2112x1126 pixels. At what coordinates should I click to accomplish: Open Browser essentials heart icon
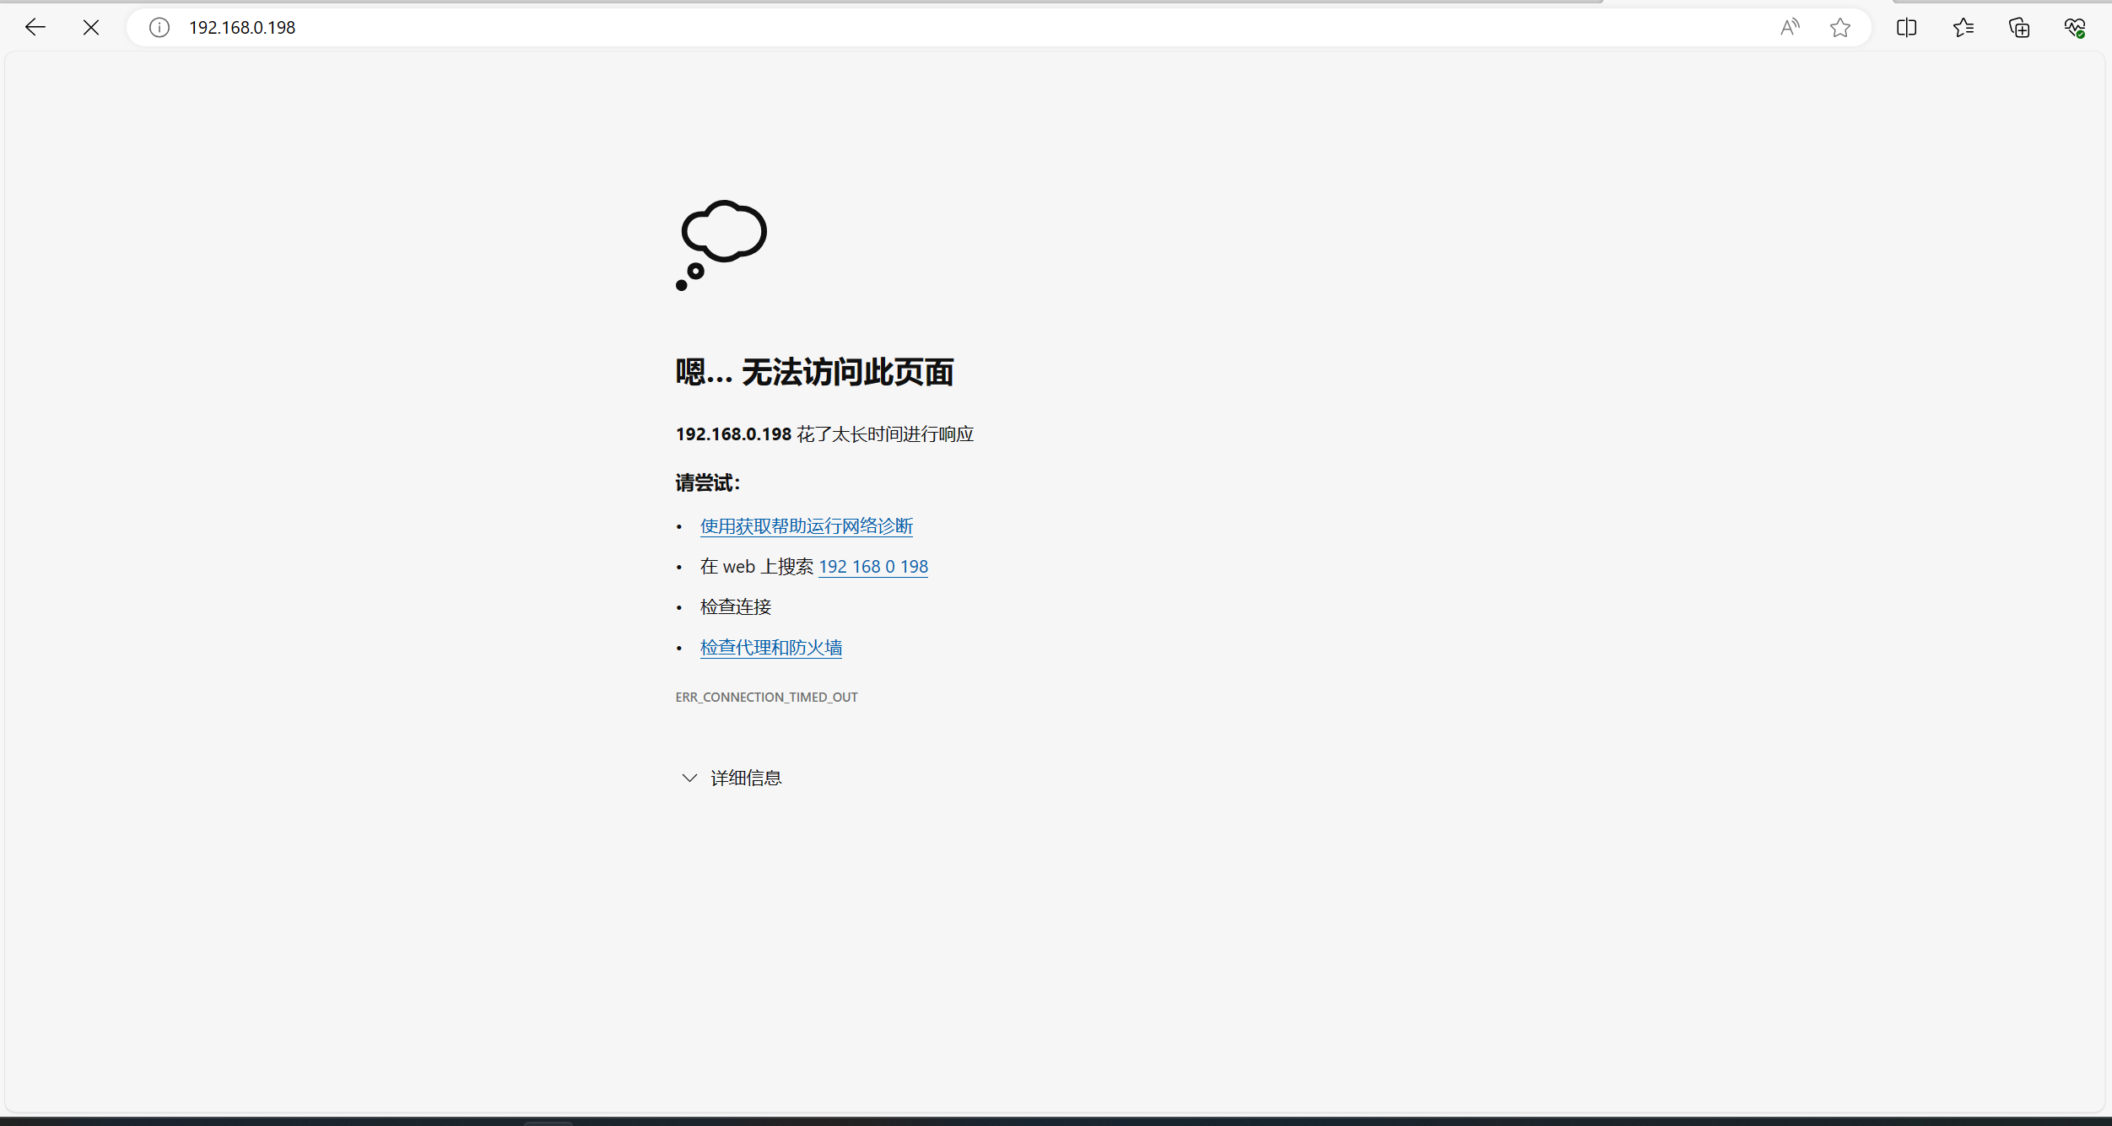(x=2075, y=28)
